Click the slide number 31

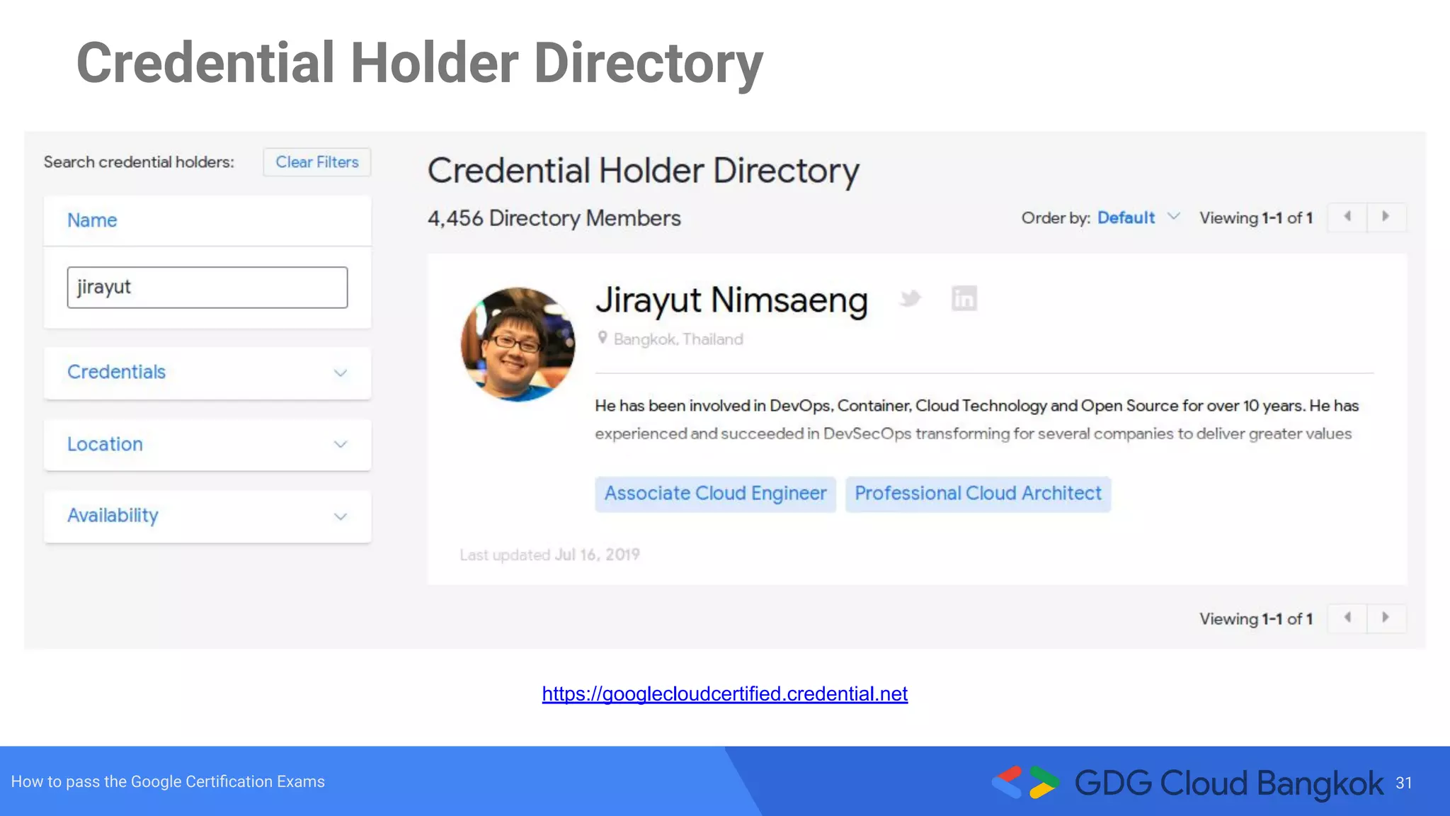[x=1404, y=783]
